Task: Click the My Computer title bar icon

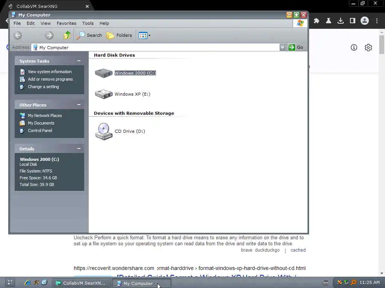Action: [14, 15]
